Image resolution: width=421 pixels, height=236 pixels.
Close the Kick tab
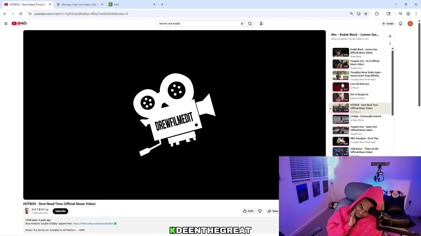[x=154, y=5]
